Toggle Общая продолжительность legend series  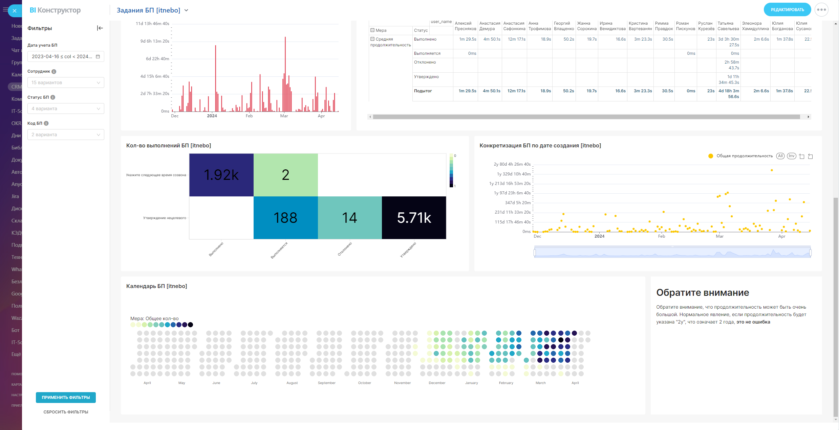tap(741, 156)
